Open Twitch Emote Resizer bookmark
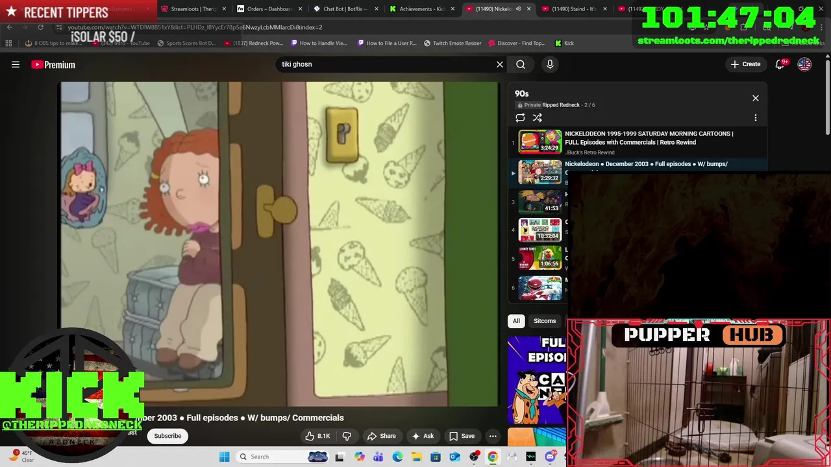This screenshot has height=467, width=831. point(453,43)
